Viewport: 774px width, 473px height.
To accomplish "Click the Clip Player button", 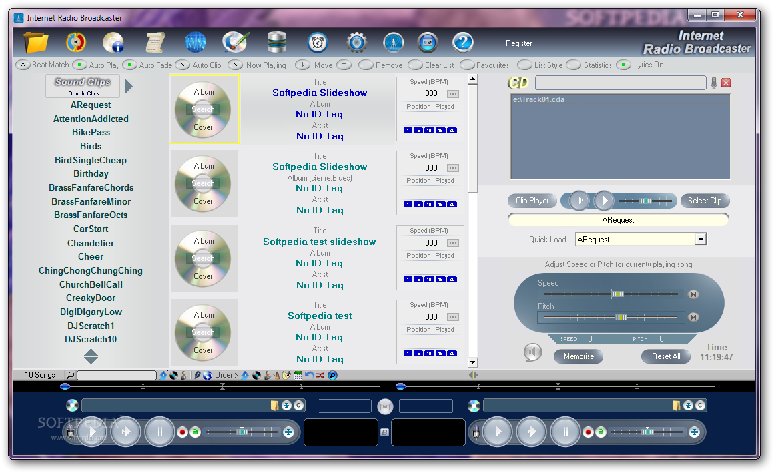I will coord(532,201).
